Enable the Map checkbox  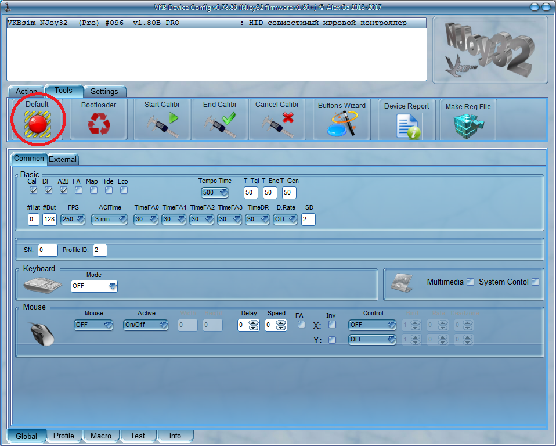coord(93,190)
